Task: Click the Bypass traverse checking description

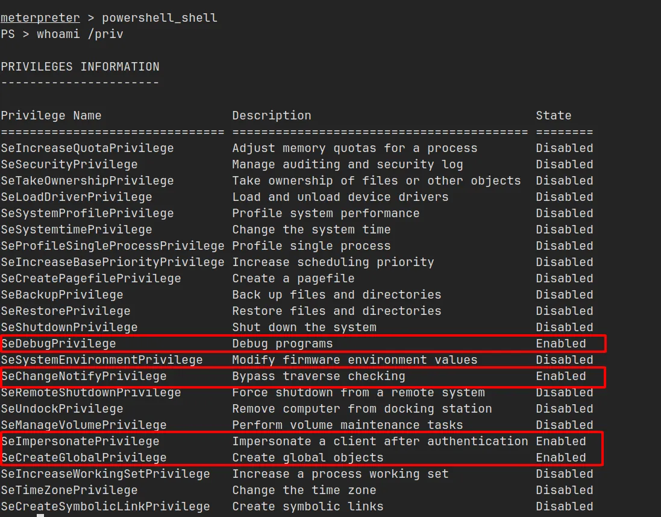Action: [318, 376]
